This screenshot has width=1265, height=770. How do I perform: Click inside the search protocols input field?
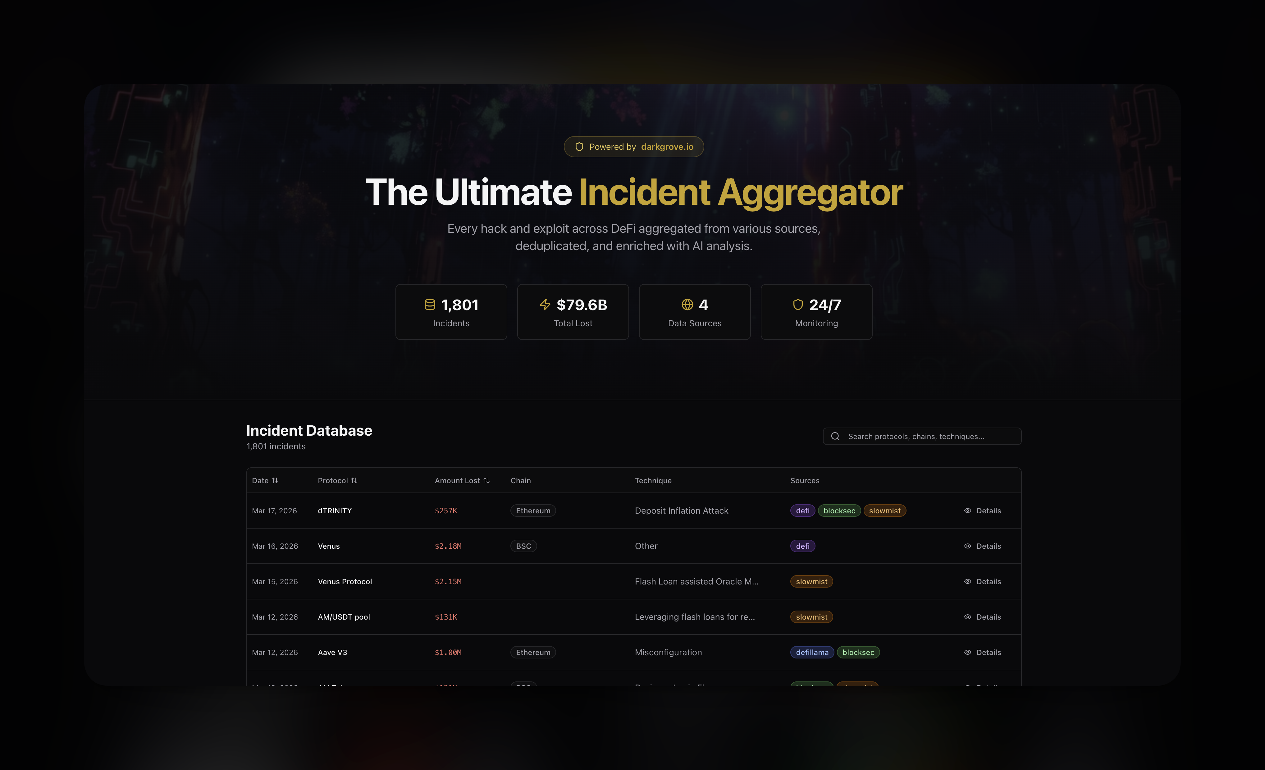924,436
